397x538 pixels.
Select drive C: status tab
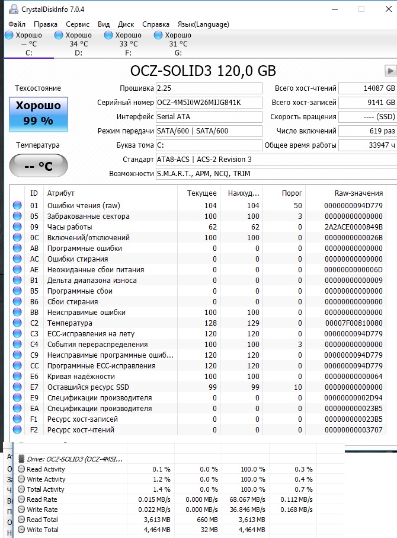click(x=29, y=43)
